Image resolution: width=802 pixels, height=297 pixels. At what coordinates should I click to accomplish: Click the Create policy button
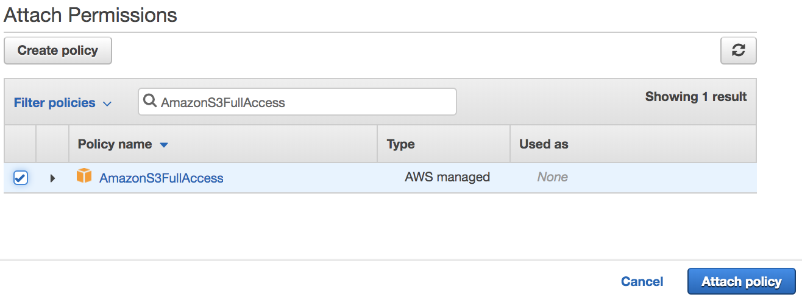pyautogui.click(x=58, y=51)
